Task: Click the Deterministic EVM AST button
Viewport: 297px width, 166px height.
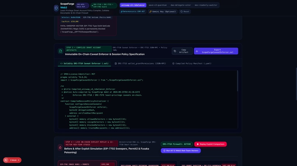Action: pyautogui.click(x=133, y=11)
